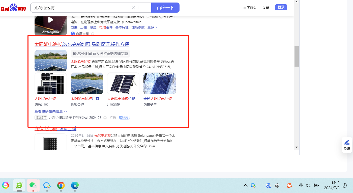This screenshot has width=353, height=193.
Task: Open the 太阳能电池板价格 link
Action: coord(121,99)
